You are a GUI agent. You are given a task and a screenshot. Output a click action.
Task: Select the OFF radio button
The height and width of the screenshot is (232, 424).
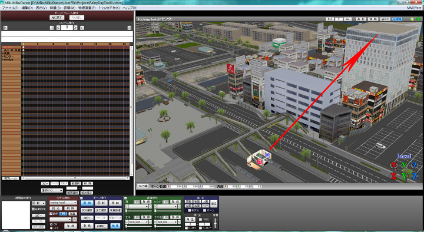tap(51, 228)
